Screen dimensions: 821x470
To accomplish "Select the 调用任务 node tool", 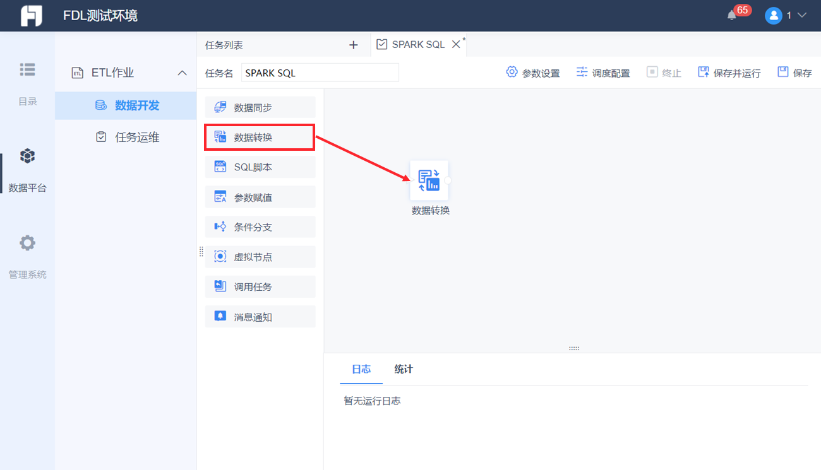I will point(260,286).
